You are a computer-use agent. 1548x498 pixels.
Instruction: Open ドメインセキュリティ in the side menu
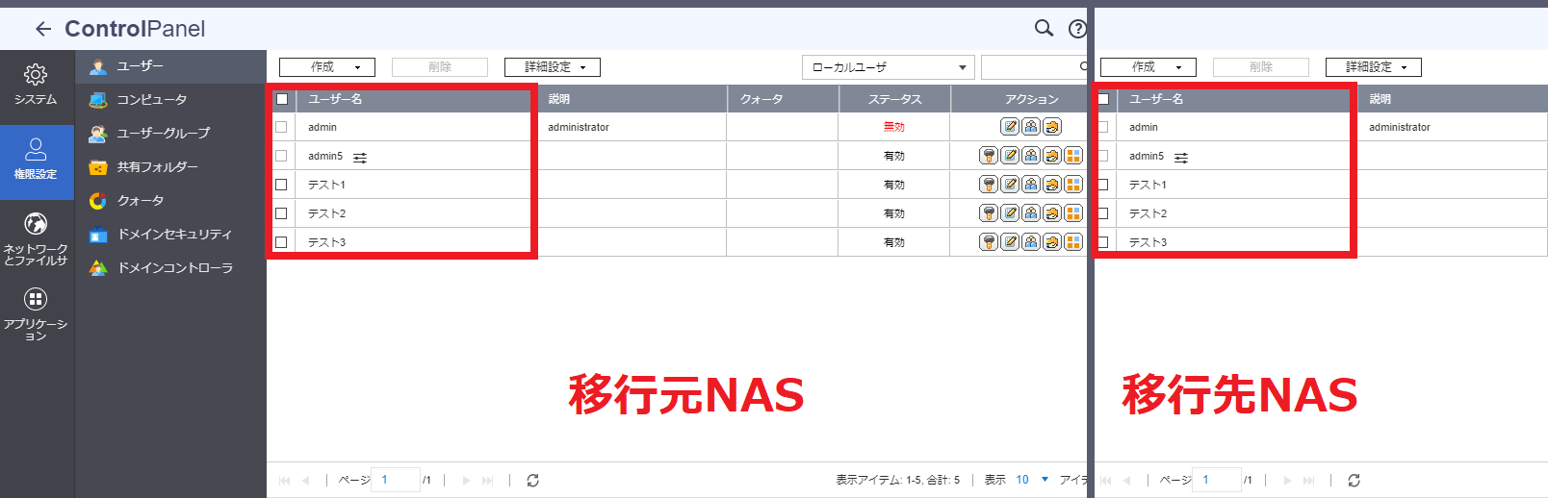click(x=173, y=235)
